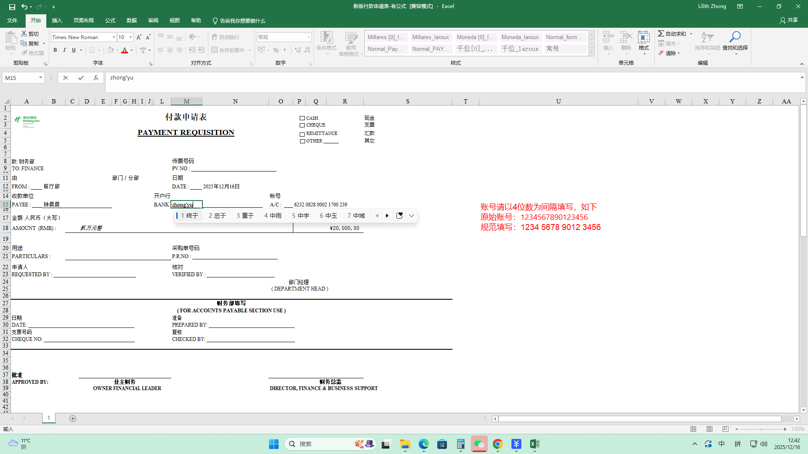Select IME candidate 4 中雨
Image resolution: width=808 pixels, height=454 pixels.
(x=273, y=216)
